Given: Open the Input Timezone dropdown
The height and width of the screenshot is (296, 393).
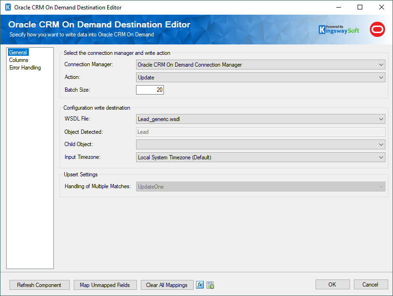Looking at the screenshot, I should point(381,157).
